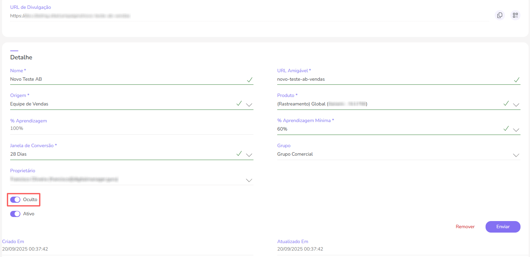This screenshot has width=530, height=257.
Task: Expand the Grupo dropdown
Action: (x=516, y=155)
